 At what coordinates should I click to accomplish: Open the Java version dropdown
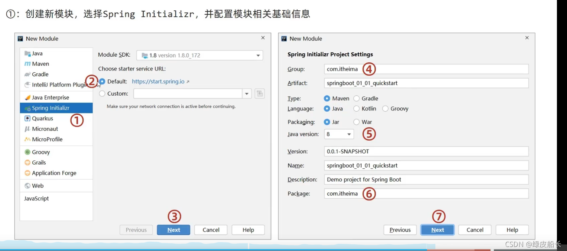339,134
